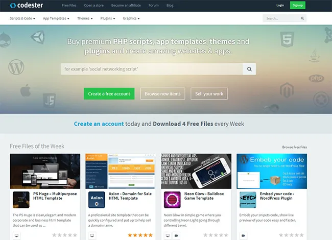
Task: Focus the hero search input field
Action: click(151, 69)
